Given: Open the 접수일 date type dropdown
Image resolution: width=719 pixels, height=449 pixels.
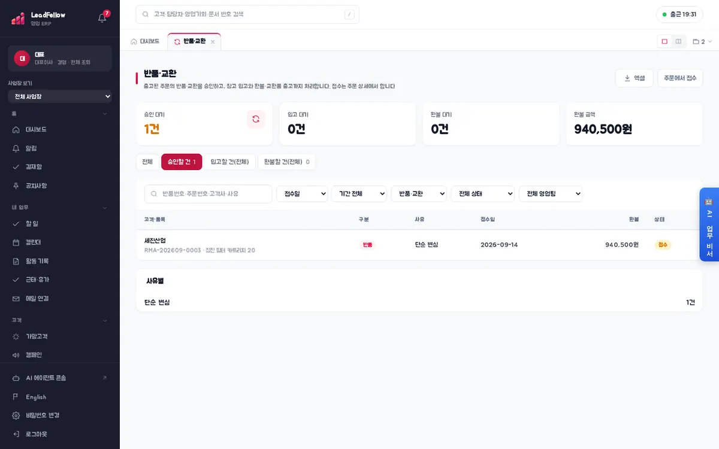Looking at the screenshot, I should click(x=302, y=194).
